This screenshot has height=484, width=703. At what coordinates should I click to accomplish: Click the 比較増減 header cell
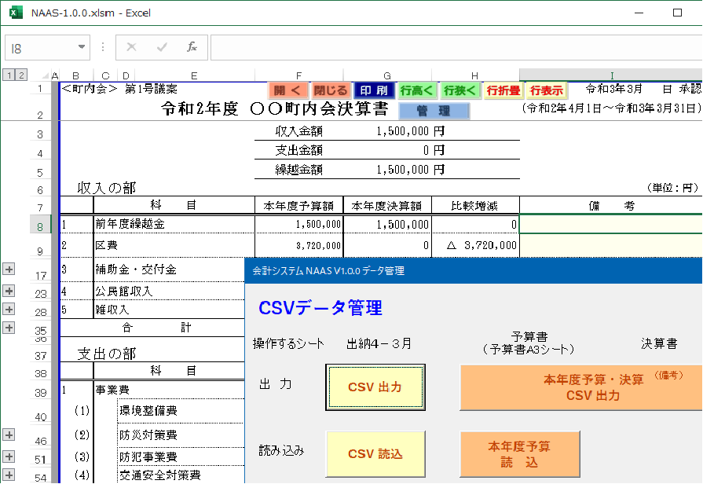coord(475,206)
